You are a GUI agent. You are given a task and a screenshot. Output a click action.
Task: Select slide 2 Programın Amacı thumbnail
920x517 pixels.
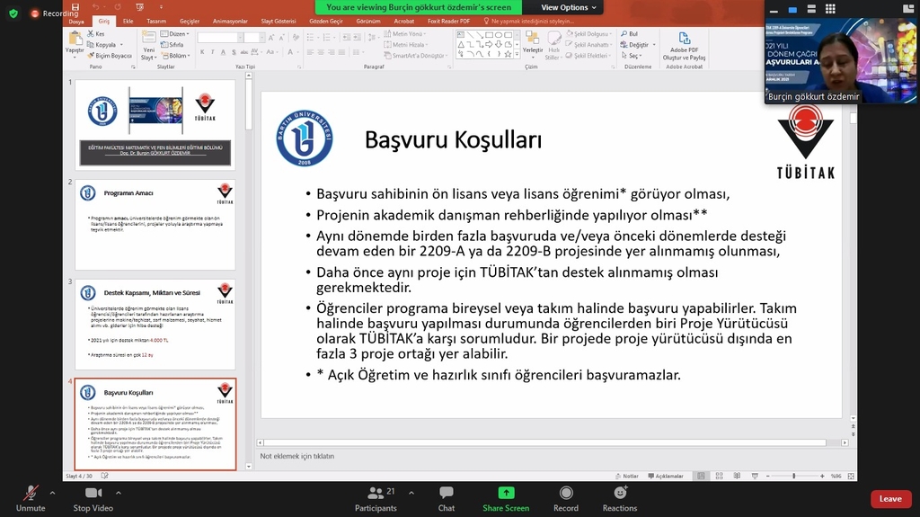[155, 225]
